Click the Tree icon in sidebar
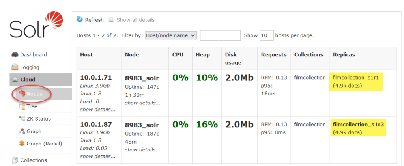The height and width of the screenshot is (166, 404). point(22,106)
